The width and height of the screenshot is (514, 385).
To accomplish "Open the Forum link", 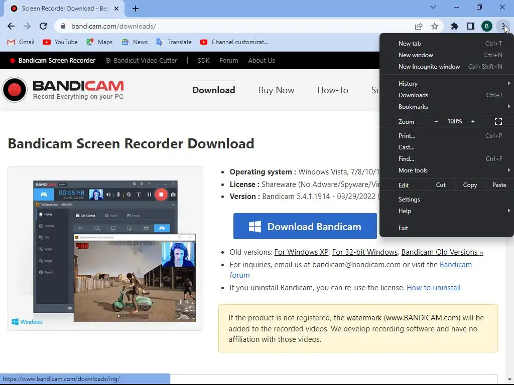I will (228, 61).
